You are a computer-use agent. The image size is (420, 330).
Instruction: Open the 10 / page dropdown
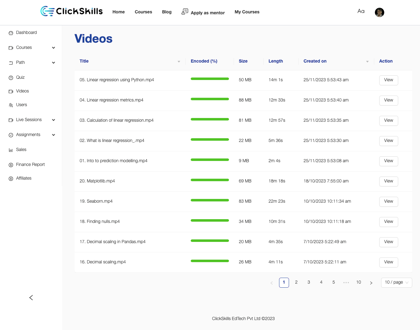[x=396, y=282]
